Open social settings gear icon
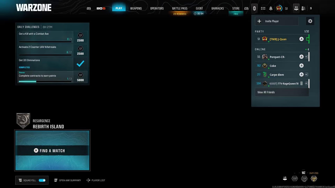335x188 pixels. [x=310, y=21]
